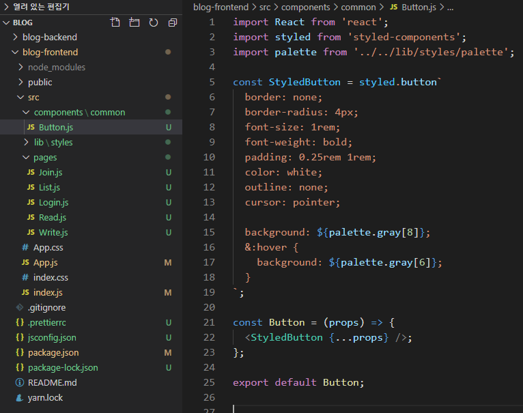Open Read.js file

91,217
